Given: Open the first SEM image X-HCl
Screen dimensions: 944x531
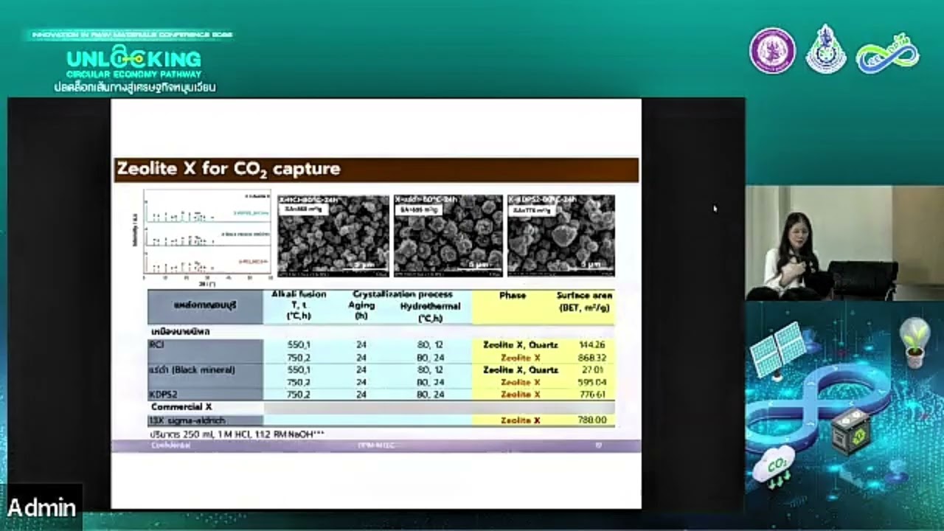Looking at the screenshot, I should coord(333,235).
